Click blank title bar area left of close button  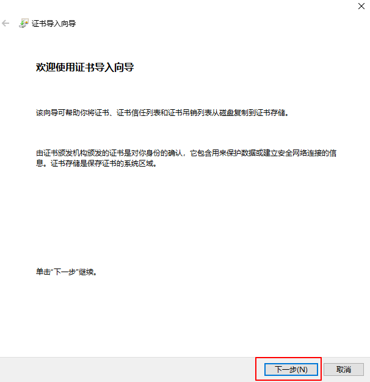pos(214,6)
